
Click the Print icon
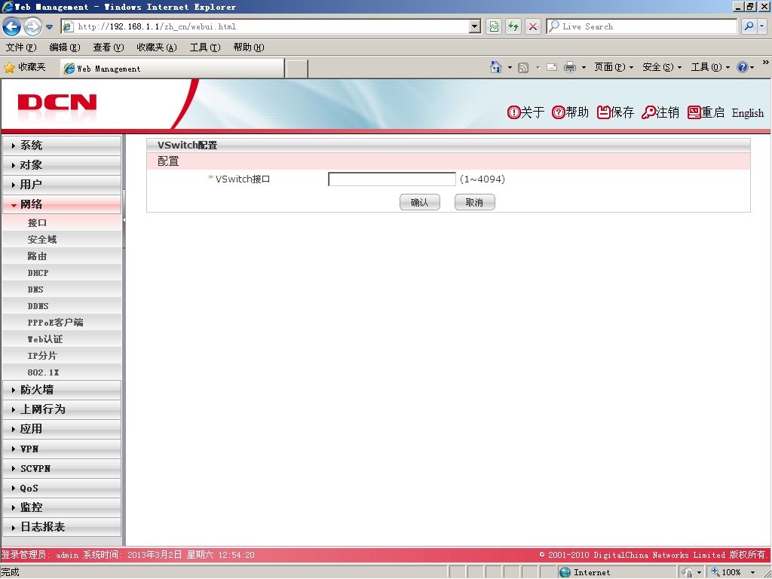570,67
